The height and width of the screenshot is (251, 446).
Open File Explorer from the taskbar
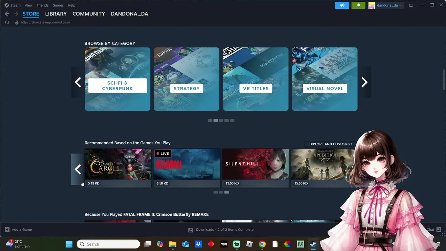173,244
